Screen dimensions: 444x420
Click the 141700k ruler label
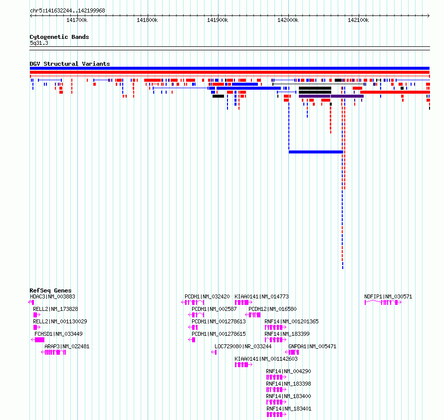click(x=77, y=20)
